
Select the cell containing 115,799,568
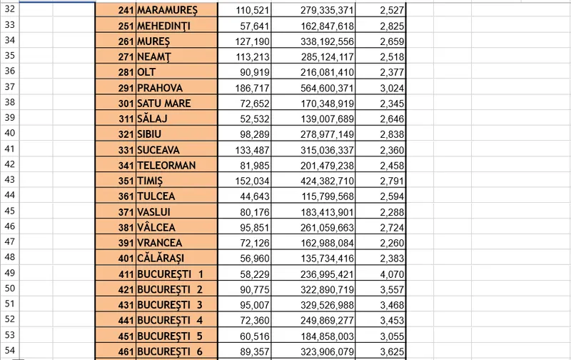312,196
